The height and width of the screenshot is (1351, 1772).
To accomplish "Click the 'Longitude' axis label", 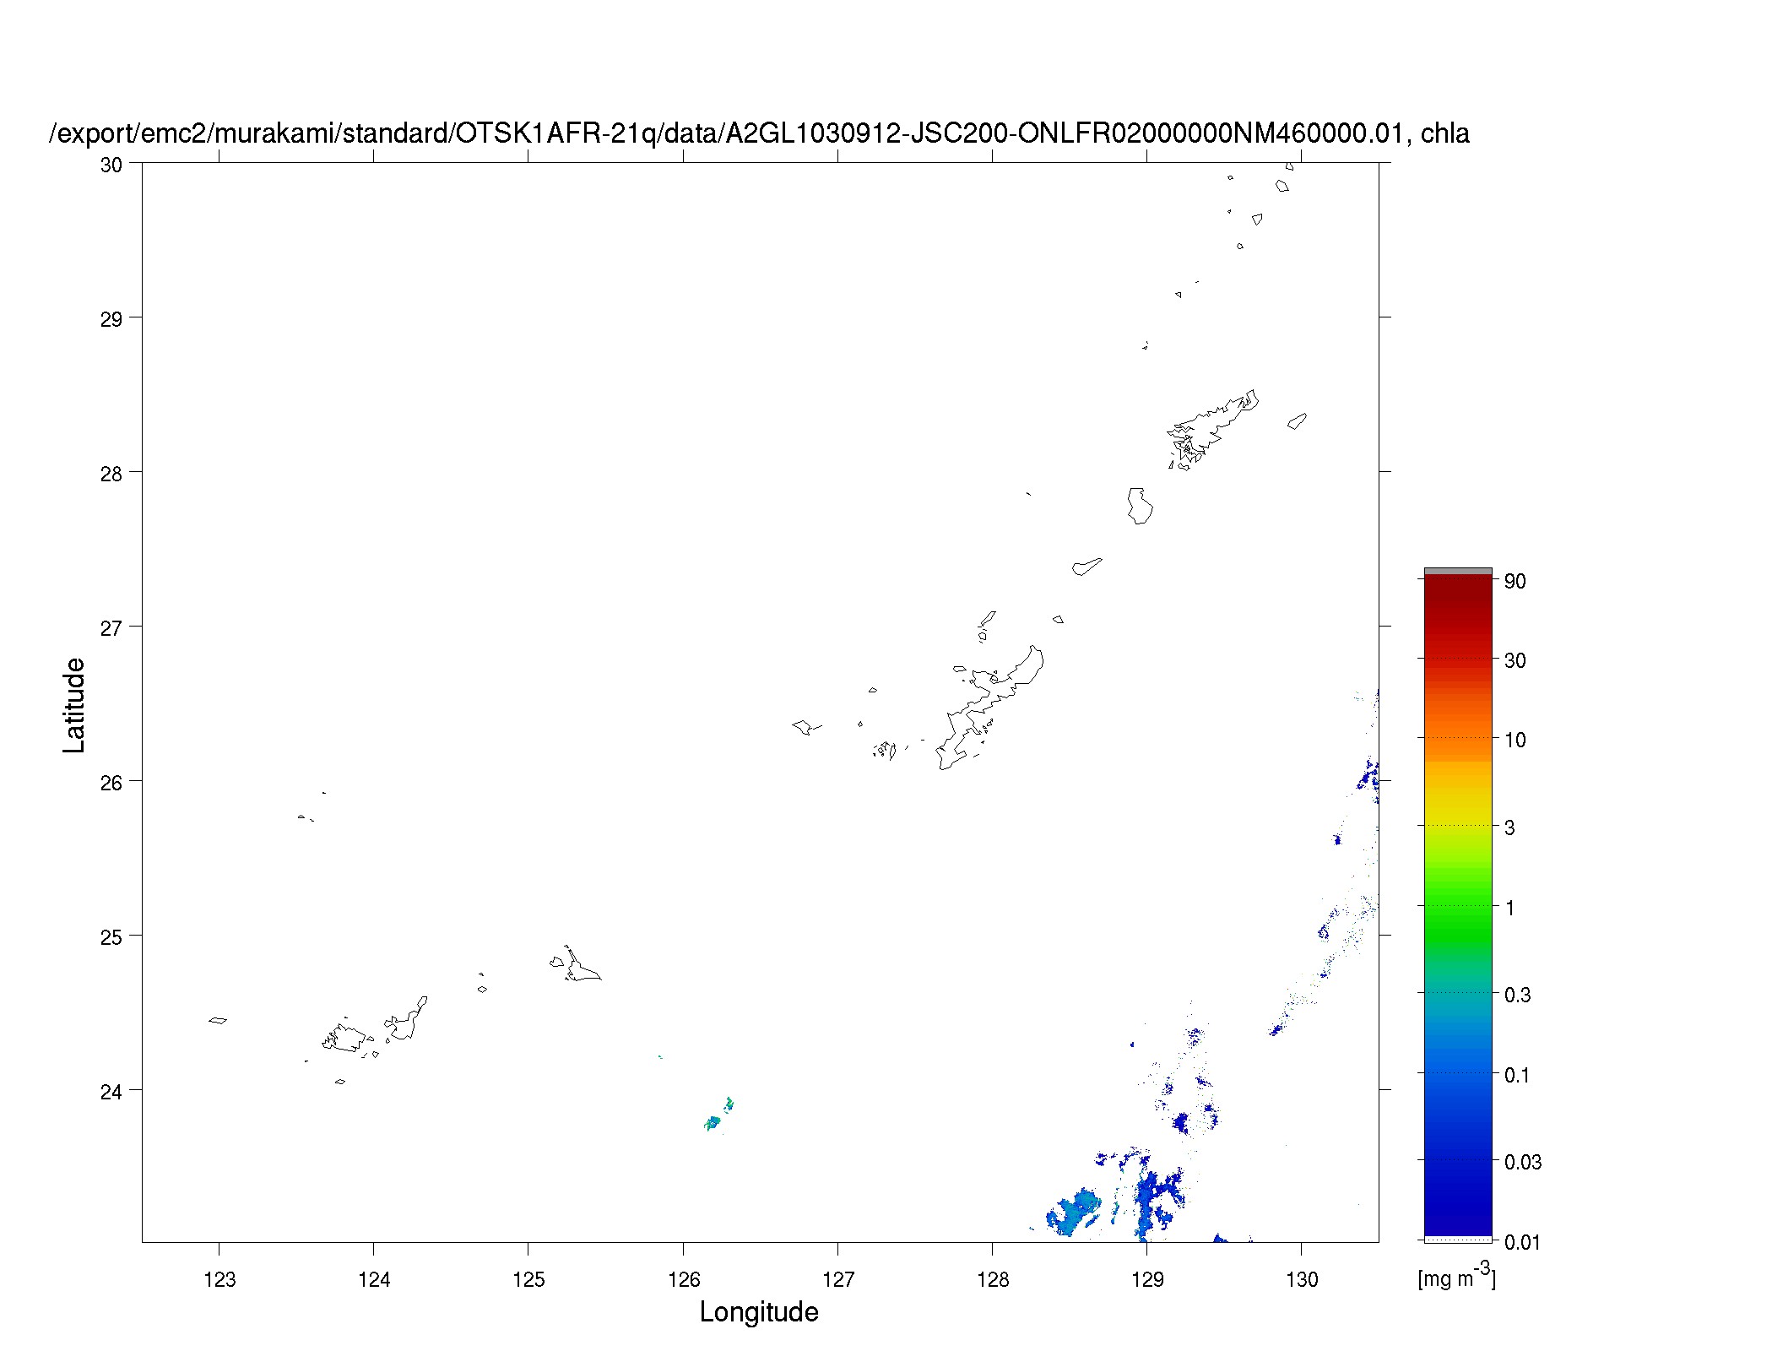I will click(x=759, y=1311).
